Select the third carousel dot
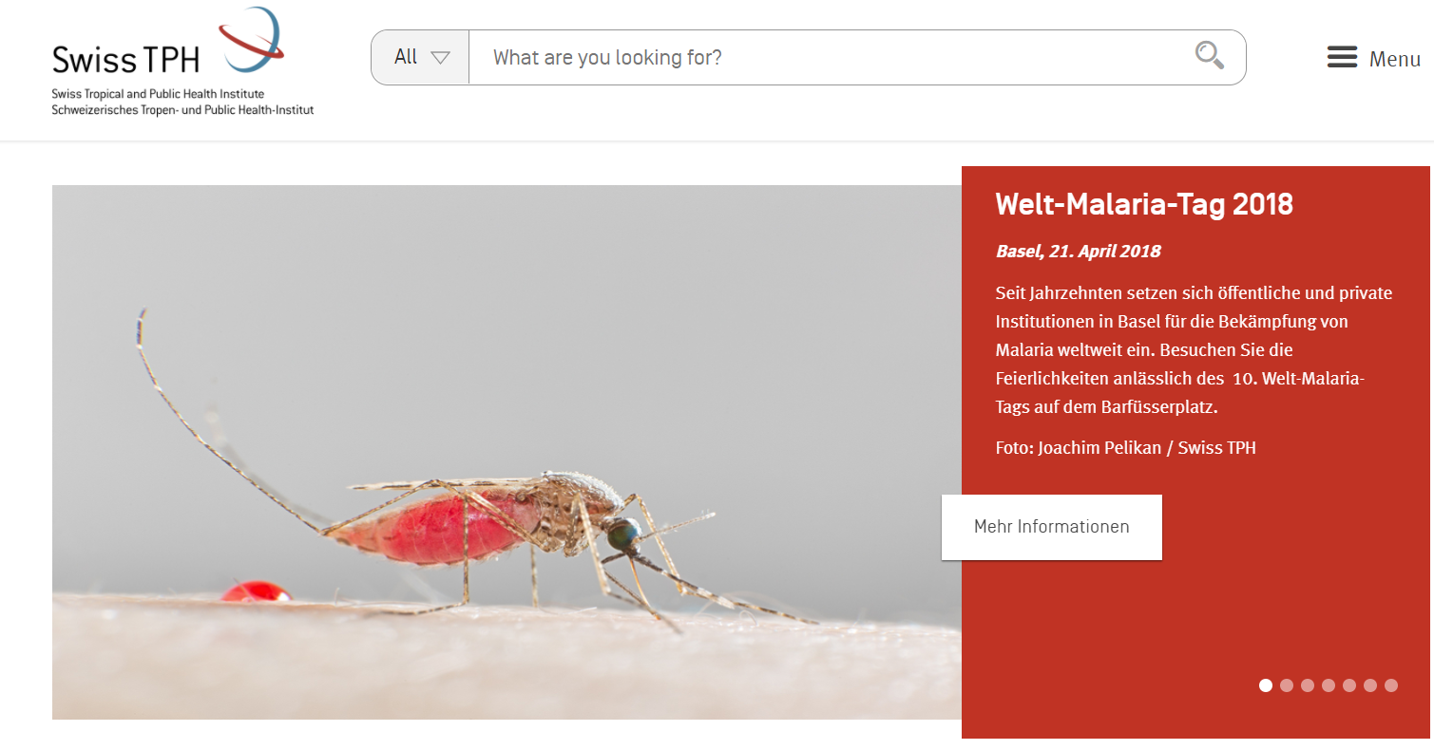This screenshot has width=1434, height=750. 1308,685
